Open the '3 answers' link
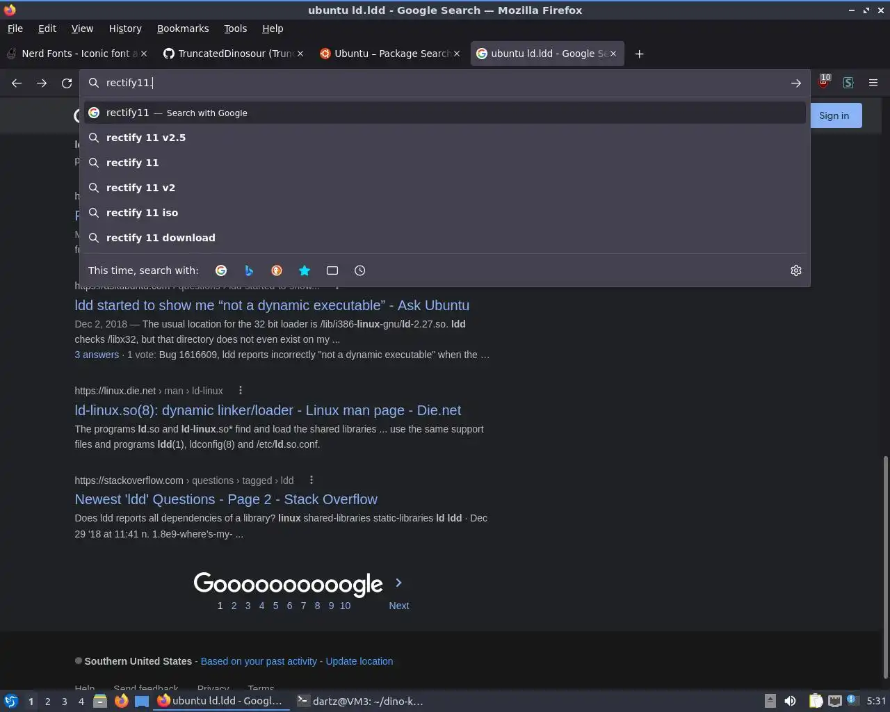The height and width of the screenshot is (712, 890). pyautogui.click(x=97, y=355)
